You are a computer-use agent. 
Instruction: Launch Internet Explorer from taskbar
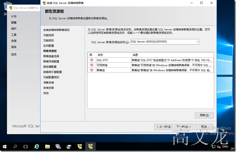click(x=37, y=147)
